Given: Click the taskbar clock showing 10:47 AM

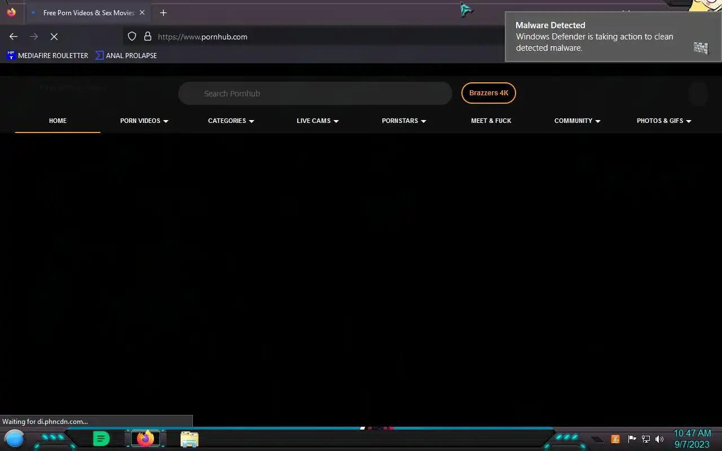Looking at the screenshot, I should pyautogui.click(x=692, y=439).
